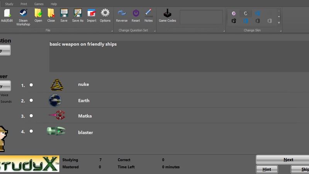
Task: Click the Earth globe image
Action: (55, 100)
